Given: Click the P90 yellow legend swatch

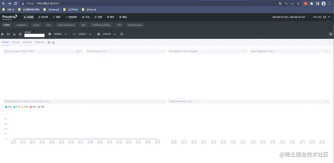Looking at the screenshot, I should pos(23,107).
